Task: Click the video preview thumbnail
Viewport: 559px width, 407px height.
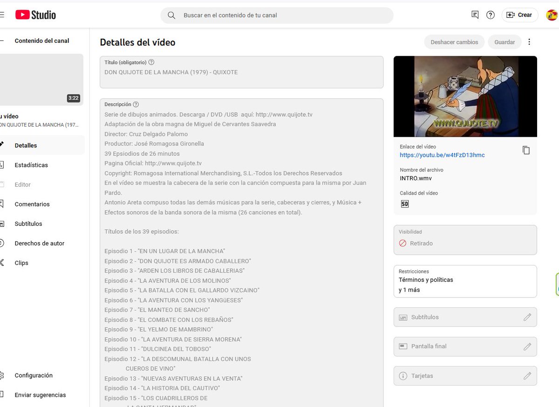Action: 465,96
